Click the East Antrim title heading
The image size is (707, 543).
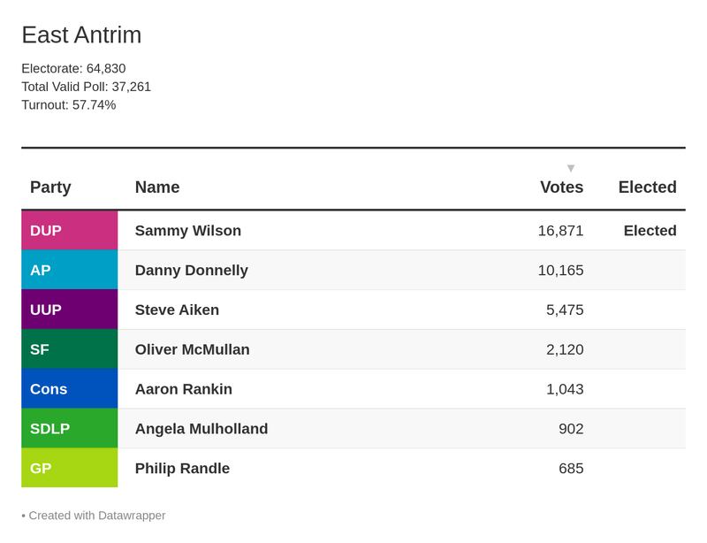[81, 35]
